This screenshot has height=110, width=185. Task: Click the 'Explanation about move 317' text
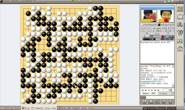[x=155, y=42]
